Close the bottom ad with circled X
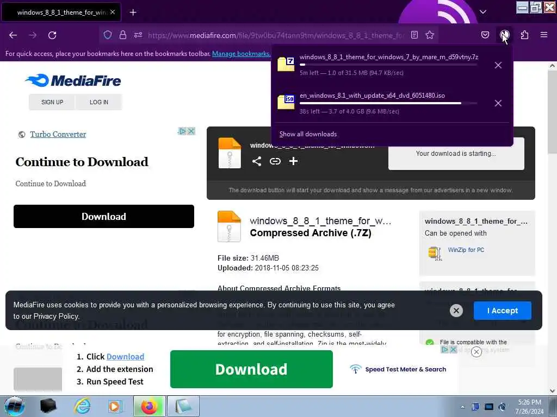557x417 pixels. click(476, 351)
